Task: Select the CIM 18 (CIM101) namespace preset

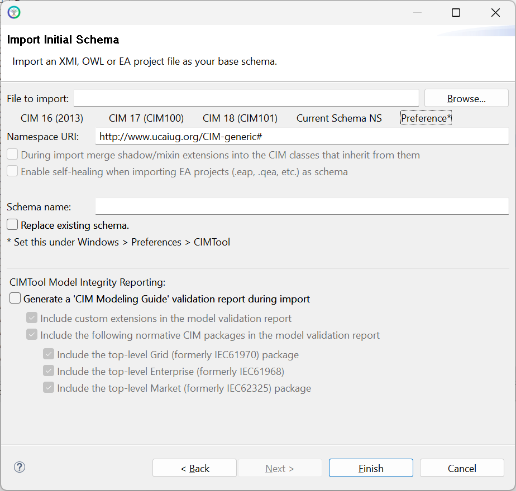Action: coord(240,118)
